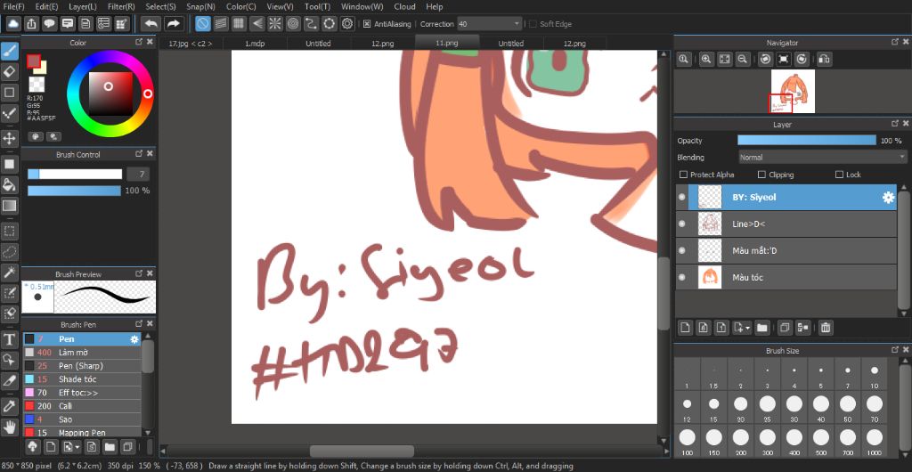Click the brush size value field
The width and height of the screenshot is (912, 472).
click(x=137, y=174)
